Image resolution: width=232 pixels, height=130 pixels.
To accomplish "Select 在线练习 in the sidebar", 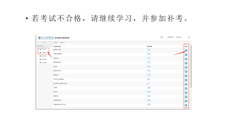I will 44,53.
